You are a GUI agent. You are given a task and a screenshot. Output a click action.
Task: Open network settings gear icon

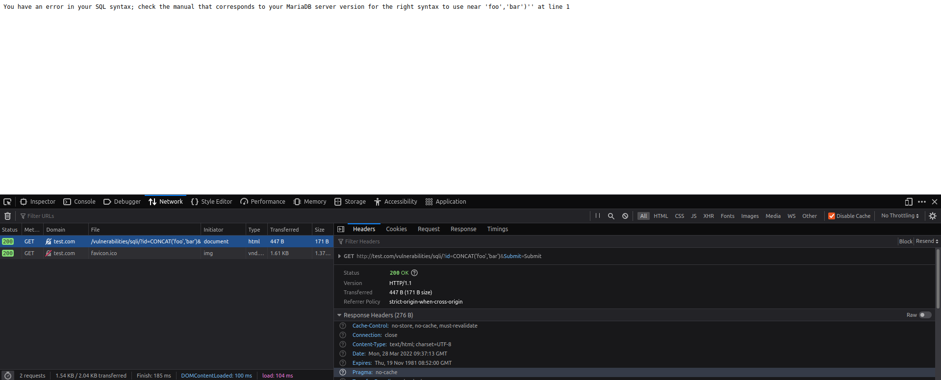coord(933,216)
